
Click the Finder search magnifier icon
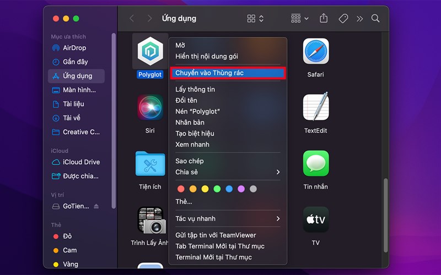click(375, 19)
